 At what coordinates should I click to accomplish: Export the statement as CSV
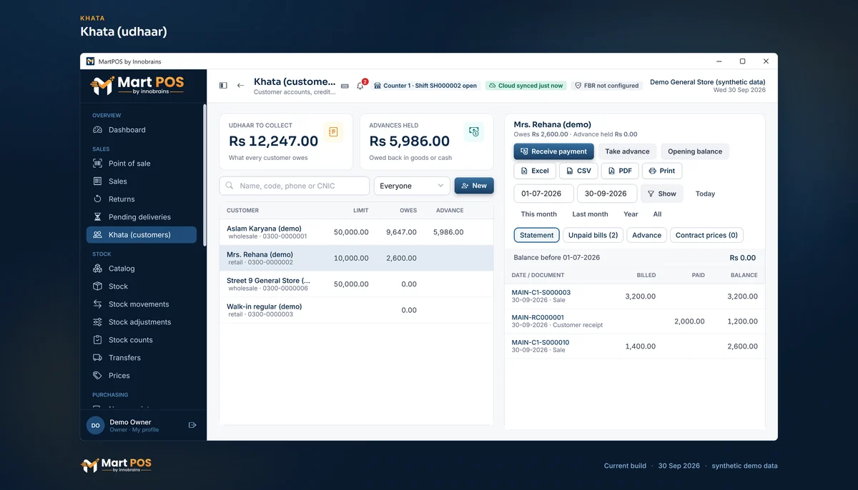point(578,171)
